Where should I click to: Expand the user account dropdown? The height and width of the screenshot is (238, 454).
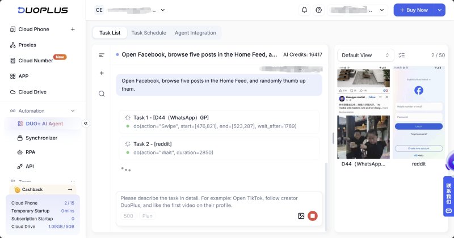358,10
